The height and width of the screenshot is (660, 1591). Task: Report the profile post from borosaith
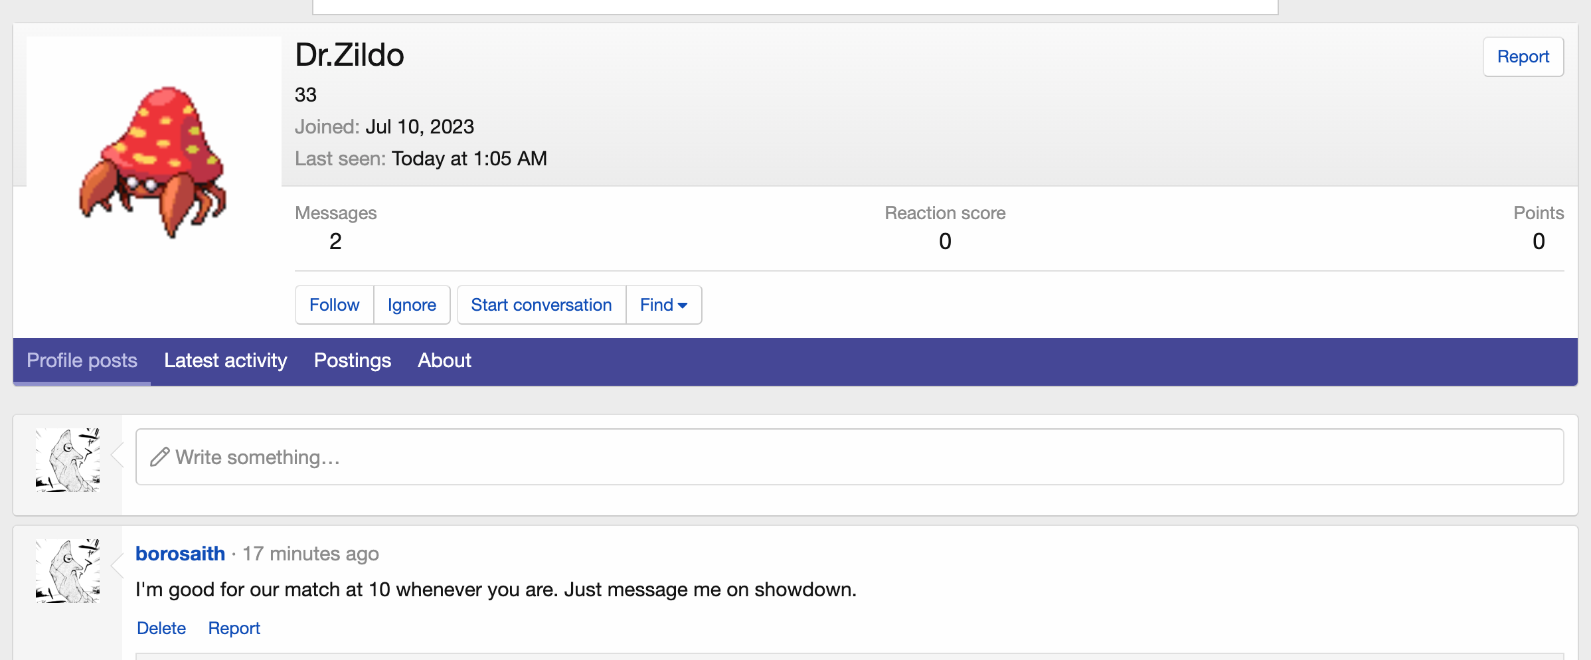click(x=234, y=628)
